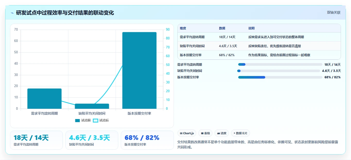Click the right axis value 90
This screenshot has height=160, width=351.
click(x=168, y=30)
